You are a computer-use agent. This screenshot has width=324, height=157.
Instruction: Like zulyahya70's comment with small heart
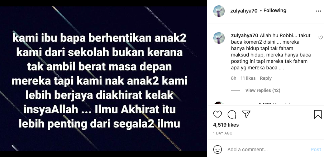coord(320,38)
